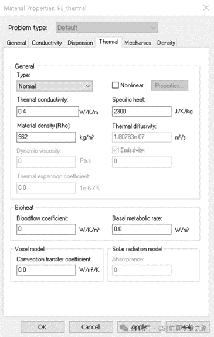Click the Material density (Rho) field
Screen dimensions: 214x337
(x=46, y=137)
